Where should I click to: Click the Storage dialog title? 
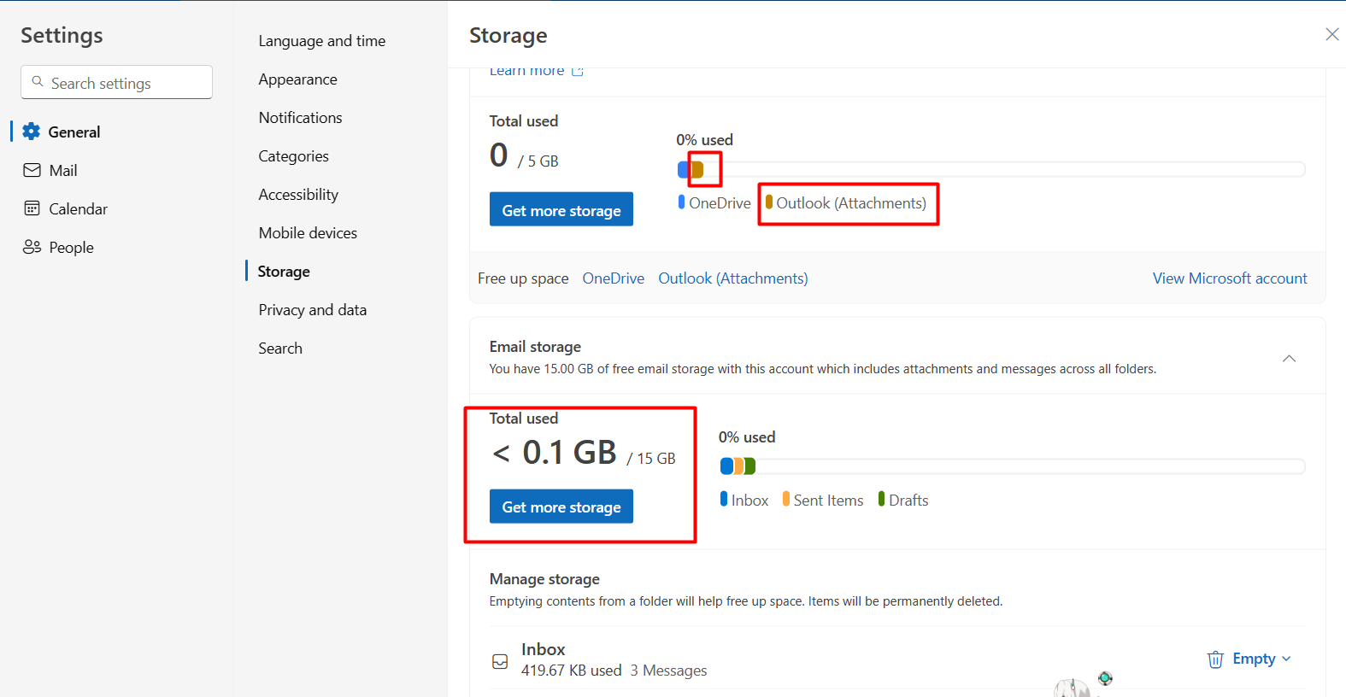508,36
